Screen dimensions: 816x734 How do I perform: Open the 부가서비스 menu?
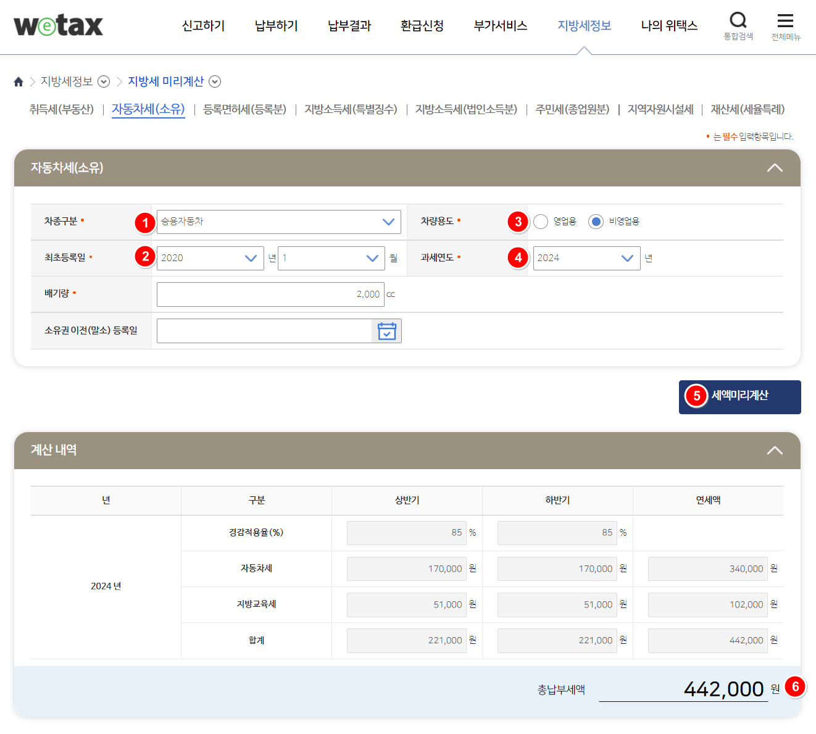[x=501, y=26]
